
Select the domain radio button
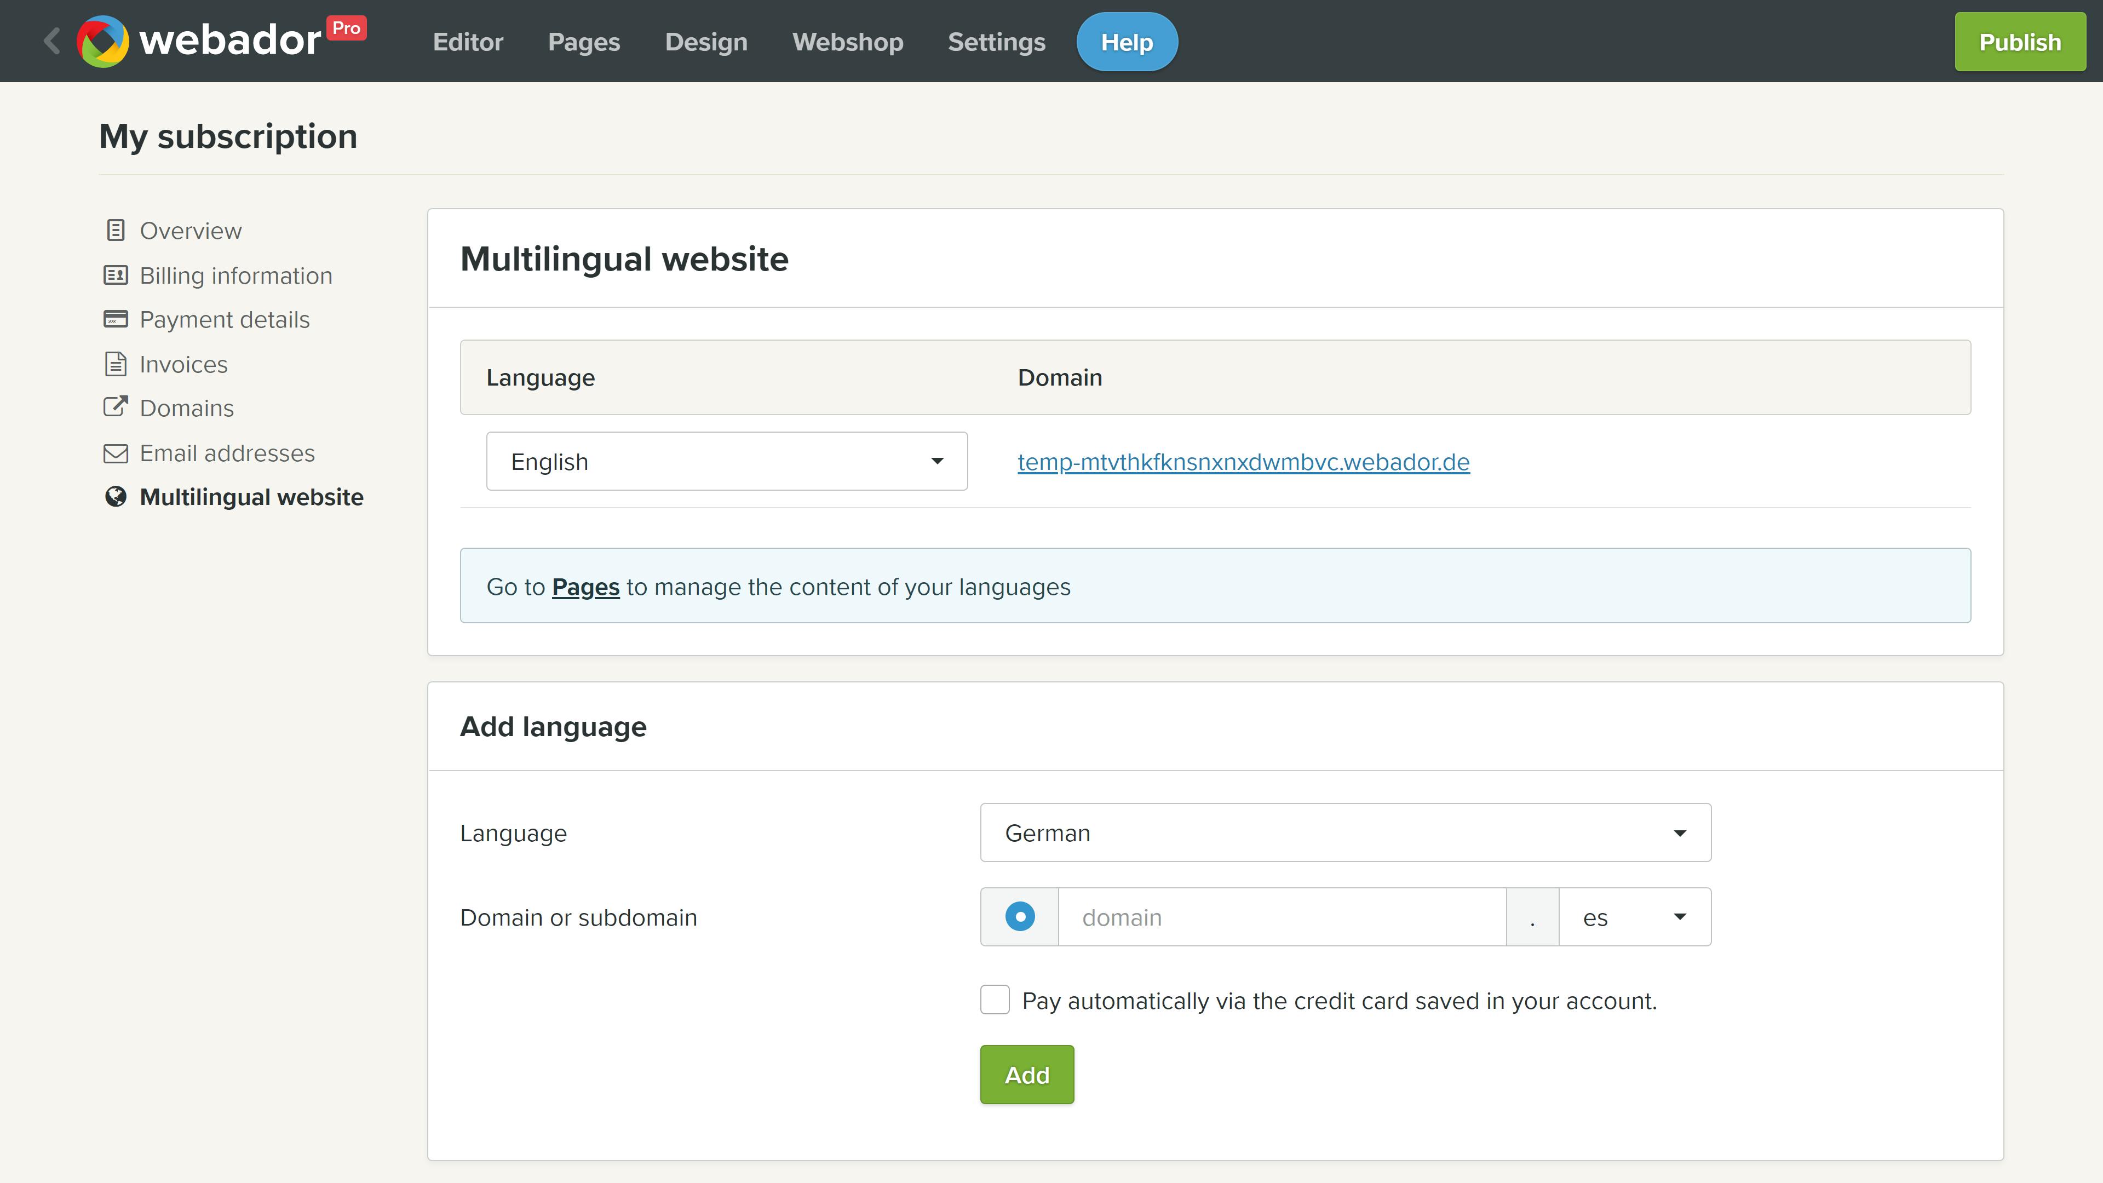(x=1020, y=917)
